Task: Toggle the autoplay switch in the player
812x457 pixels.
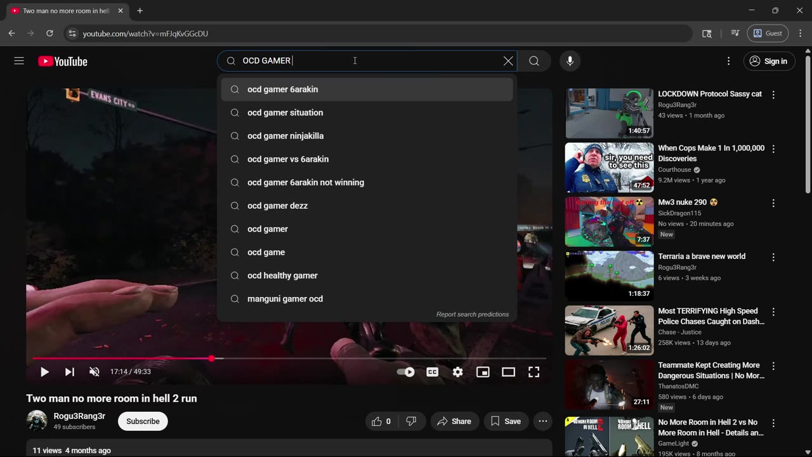Action: tap(406, 372)
